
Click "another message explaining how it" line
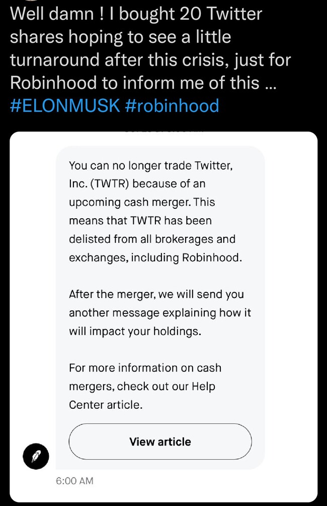pos(159,312)
